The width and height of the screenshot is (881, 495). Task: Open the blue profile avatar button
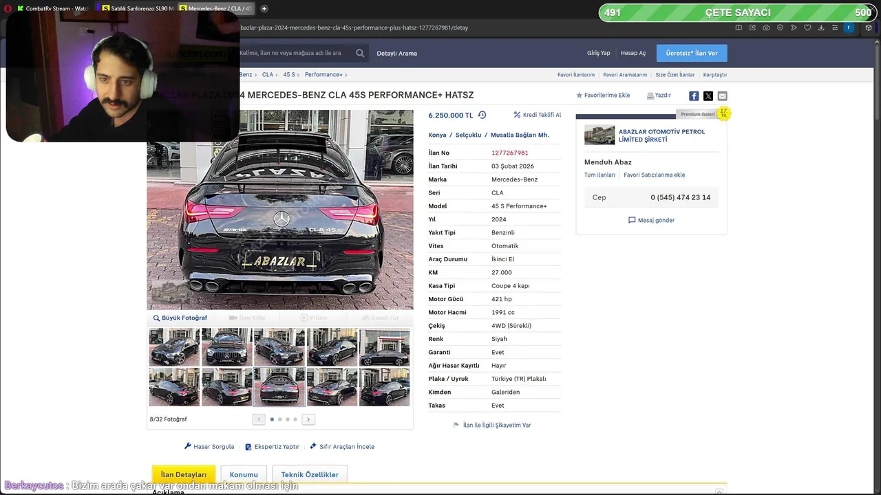tap(849, 27)
